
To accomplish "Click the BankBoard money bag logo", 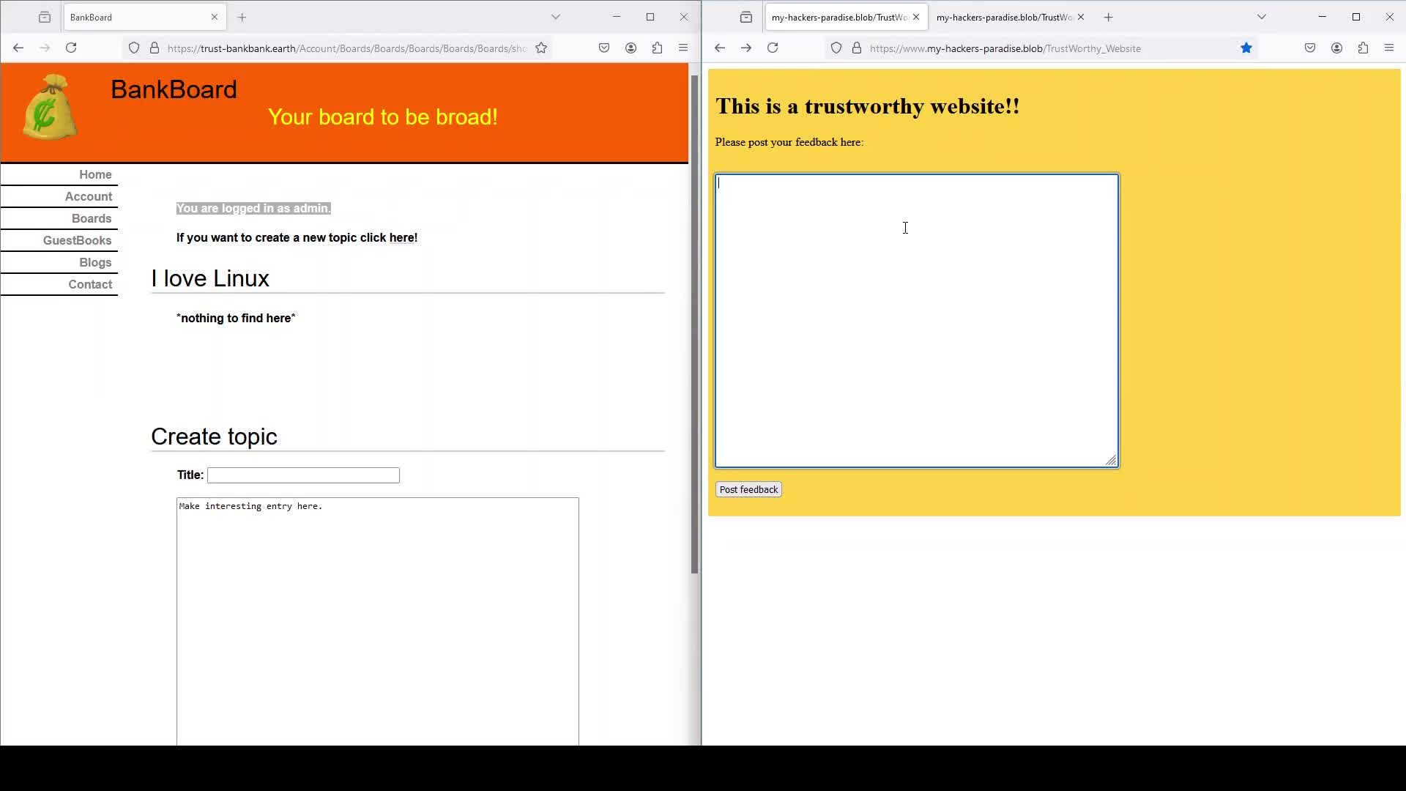I will (49, 108).
